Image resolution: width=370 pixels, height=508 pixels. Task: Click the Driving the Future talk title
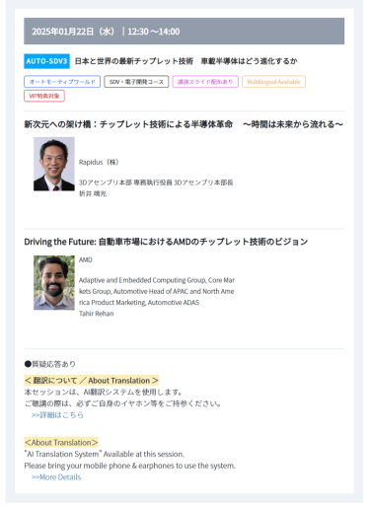point(166,242)
